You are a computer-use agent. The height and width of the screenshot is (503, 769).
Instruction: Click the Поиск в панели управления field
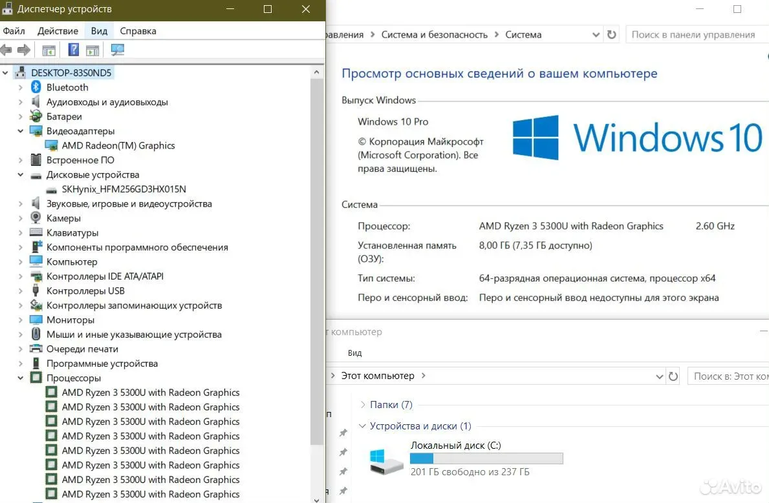(x=697, y=35)
